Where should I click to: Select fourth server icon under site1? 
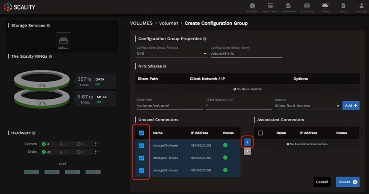(93, 172)
